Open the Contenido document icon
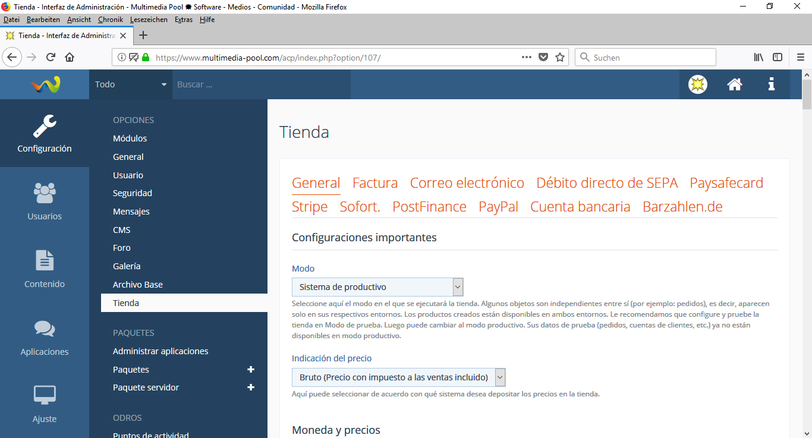This screenshot has width=812, height=438. coord(45,261)
